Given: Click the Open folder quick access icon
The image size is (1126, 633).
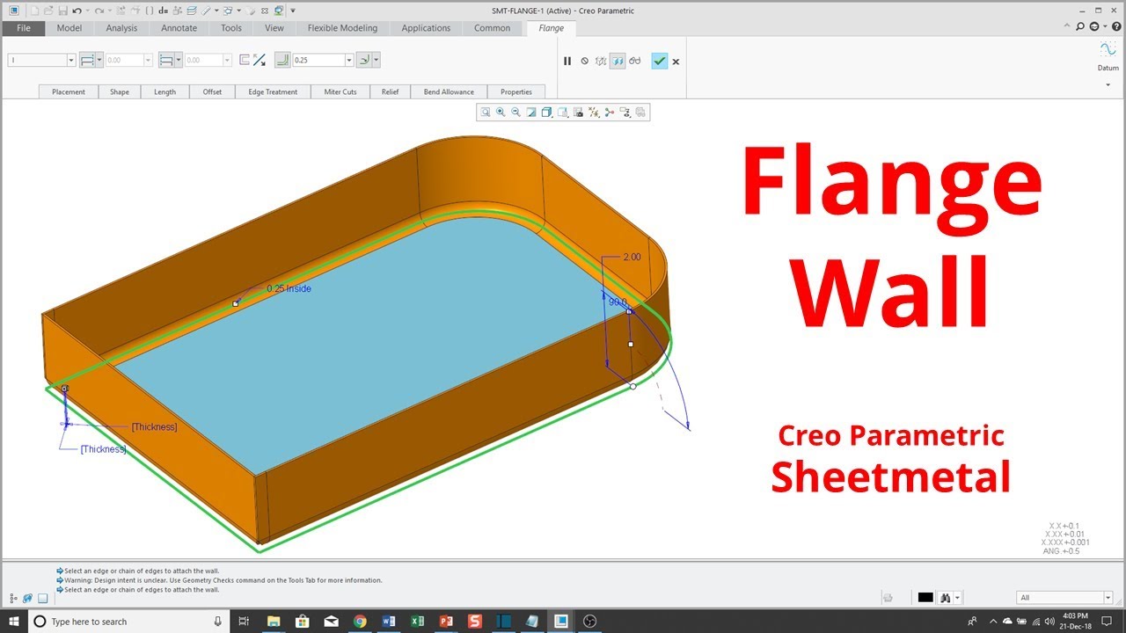Looking at the screenshot, I should tap(48, 11).
